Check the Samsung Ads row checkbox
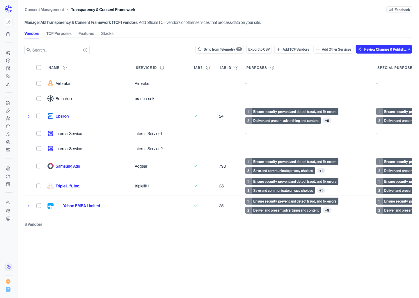The image size is (419, 298). click(39, 166)
